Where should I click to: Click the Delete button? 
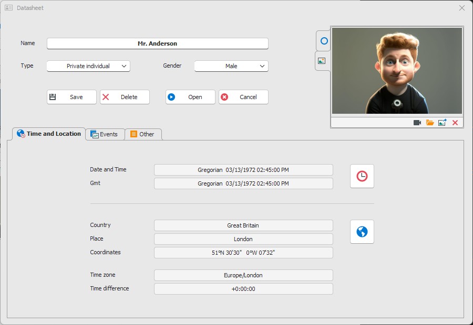click(x=125, y=97)
